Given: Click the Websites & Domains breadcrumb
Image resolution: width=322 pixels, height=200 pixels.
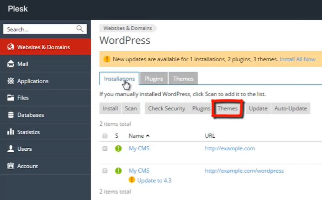Looking at the screenshot, I should 128,28.
